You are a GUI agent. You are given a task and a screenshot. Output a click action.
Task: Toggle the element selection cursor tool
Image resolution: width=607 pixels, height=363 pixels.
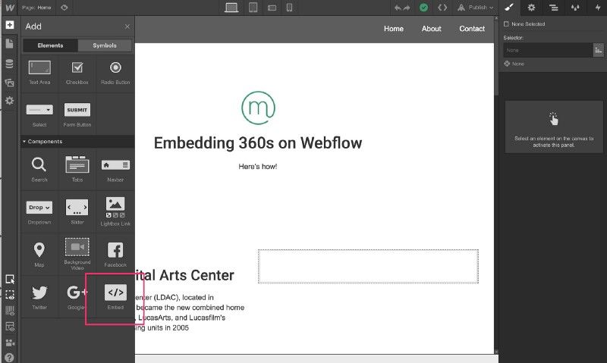(x=10, y=279)
